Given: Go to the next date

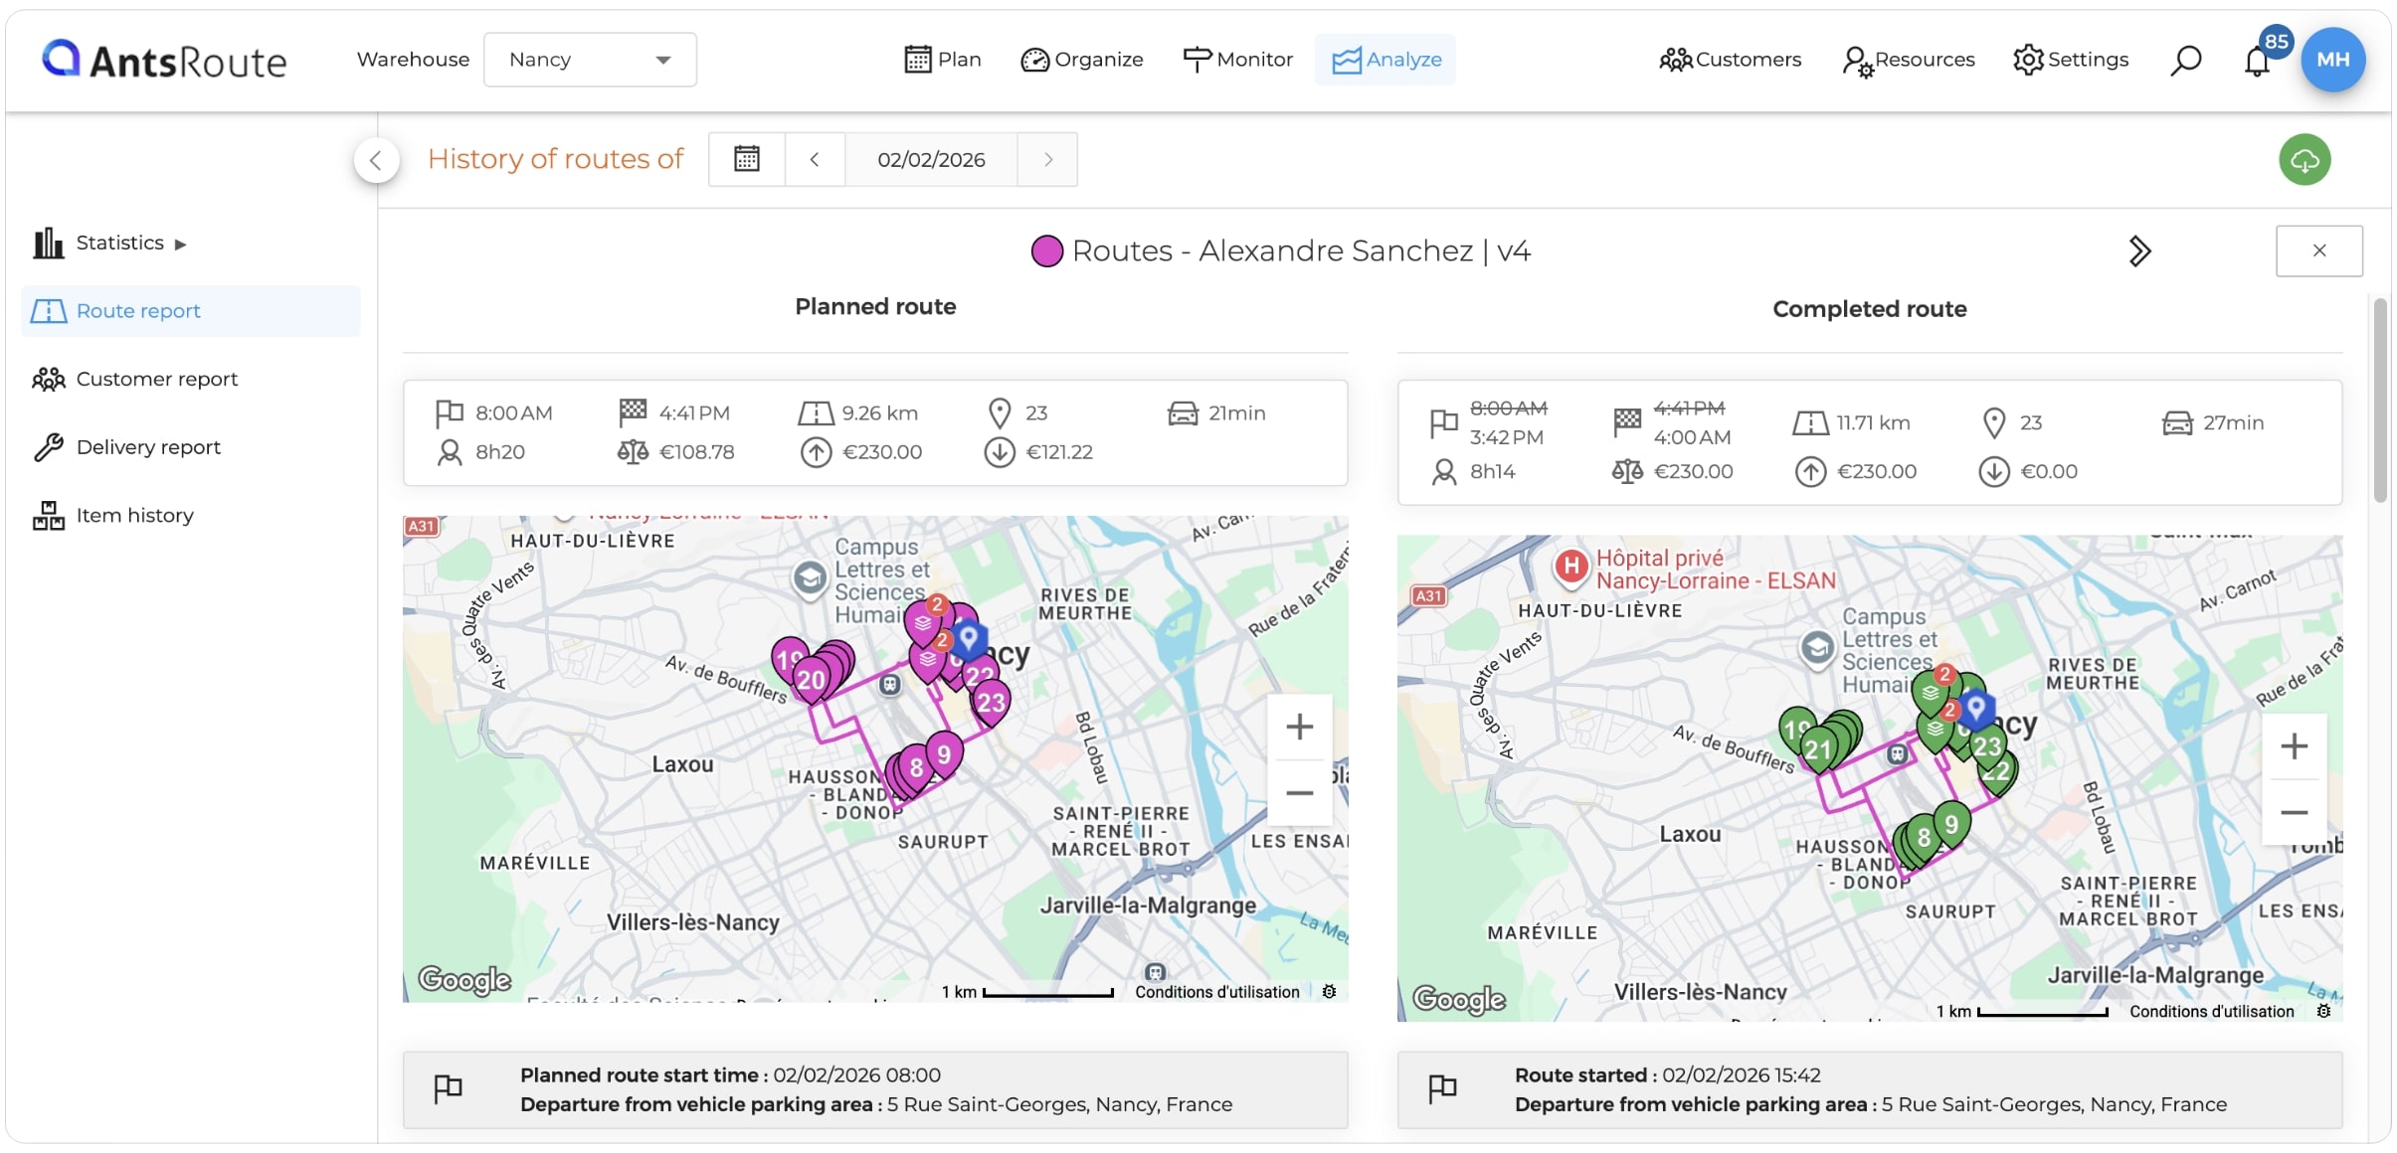Looking at the screenshot, I should coord(1047,159).
